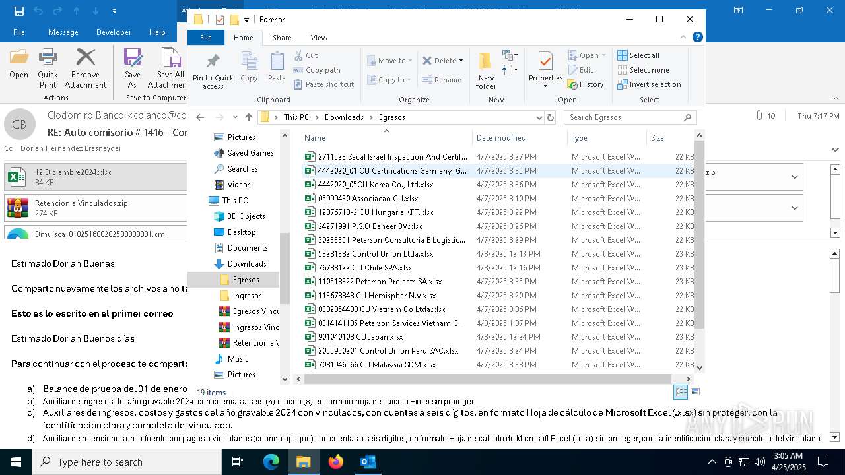Screen dimensions: 845x475
Task: Select Ingresos folder in navigation tree
Action: click(248, 296)
